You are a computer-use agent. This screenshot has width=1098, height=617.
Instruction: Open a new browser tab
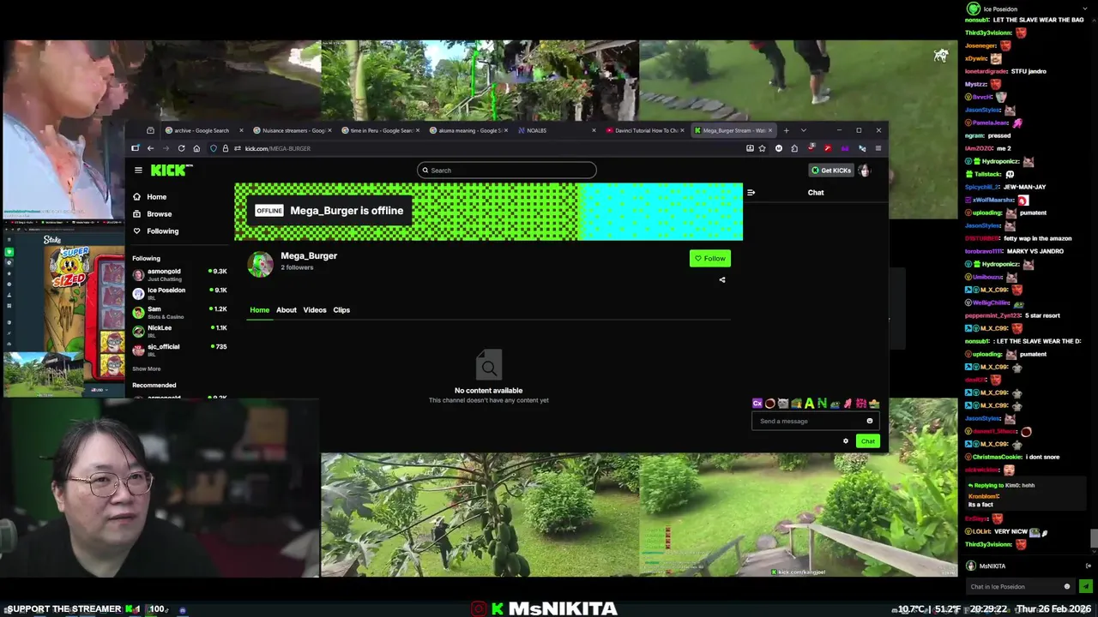click(786, 130)
